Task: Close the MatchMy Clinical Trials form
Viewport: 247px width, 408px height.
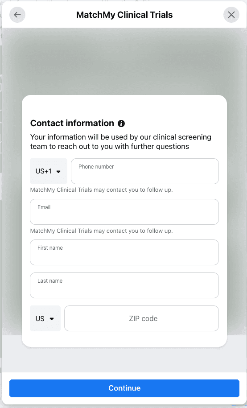Action: point(231,15)
